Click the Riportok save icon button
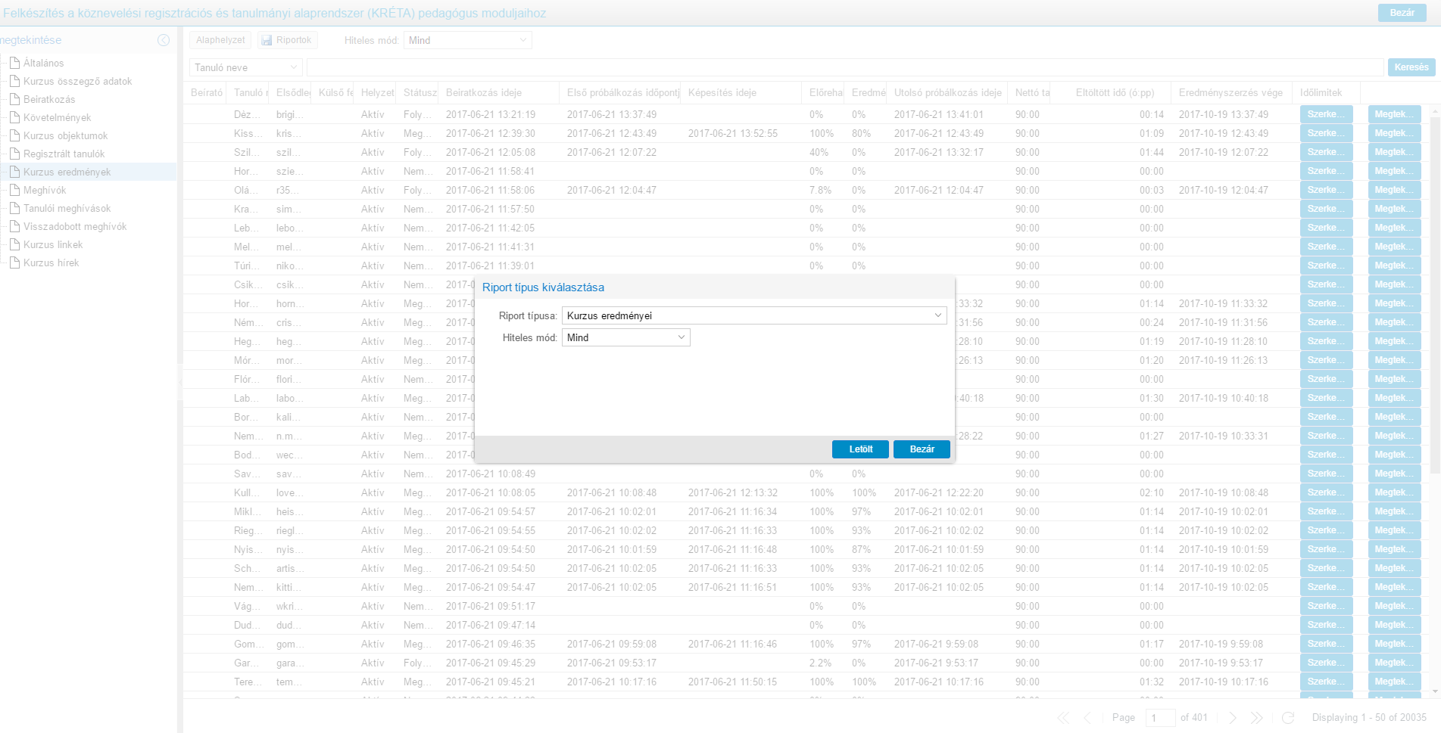This screenshot has height=733, width=1441. pos(287,40)
